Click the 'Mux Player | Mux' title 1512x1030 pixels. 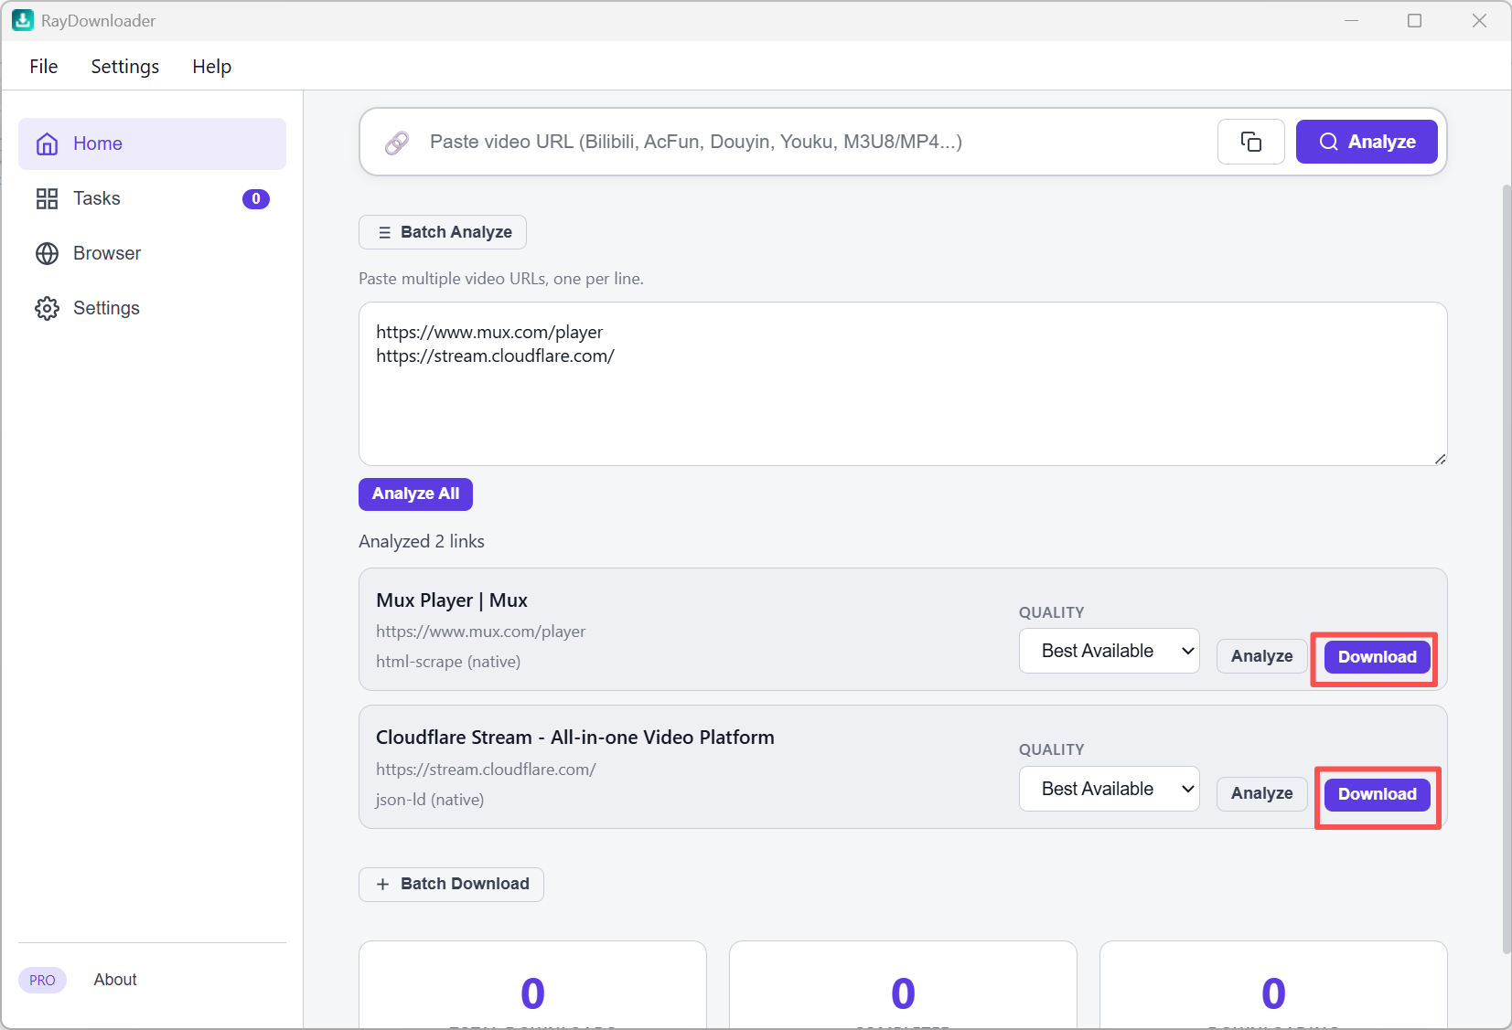(452, 600)
